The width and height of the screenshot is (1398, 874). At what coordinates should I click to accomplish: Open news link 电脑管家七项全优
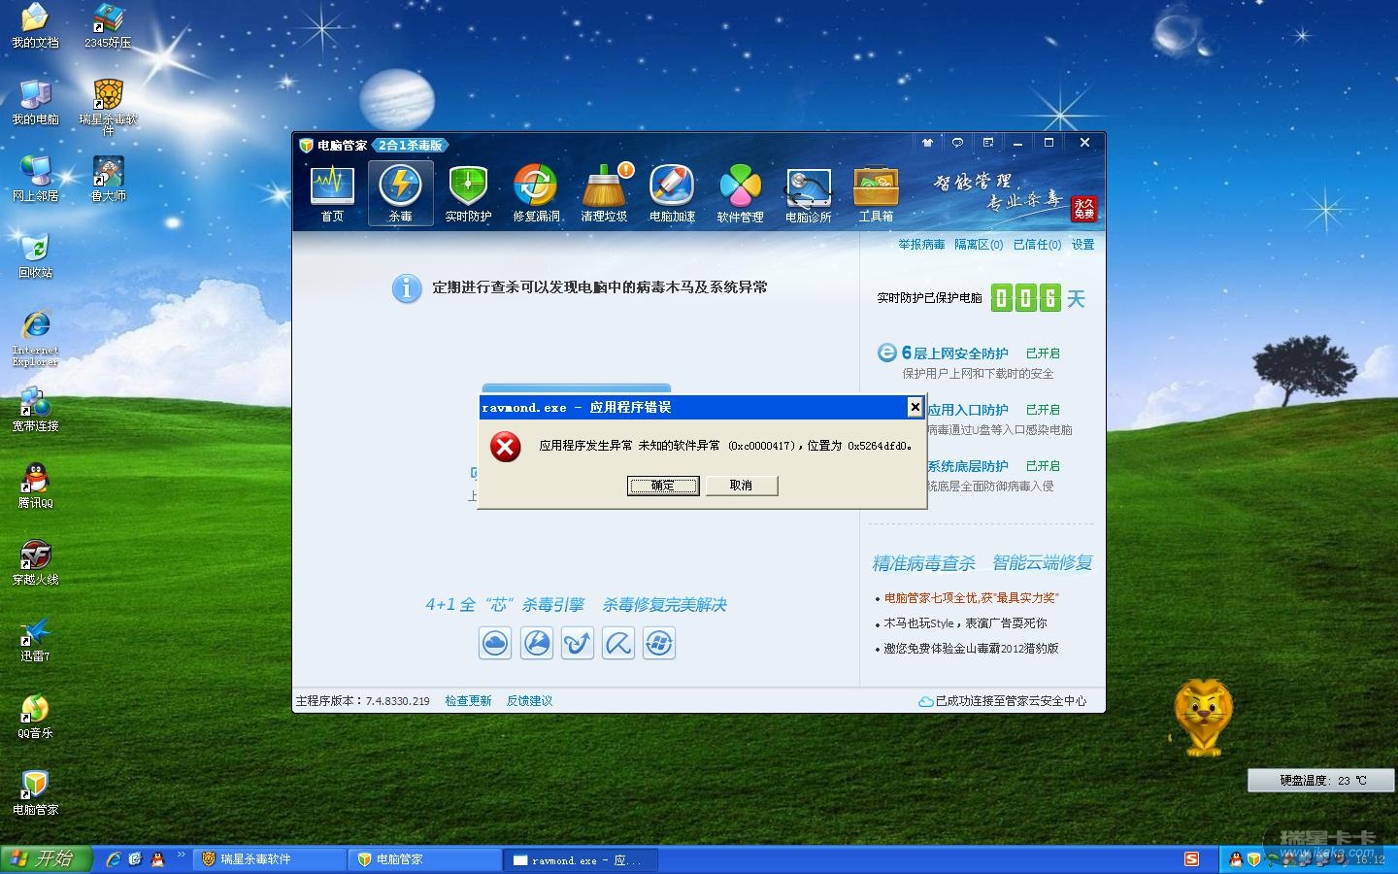click(x=972, y=598)
